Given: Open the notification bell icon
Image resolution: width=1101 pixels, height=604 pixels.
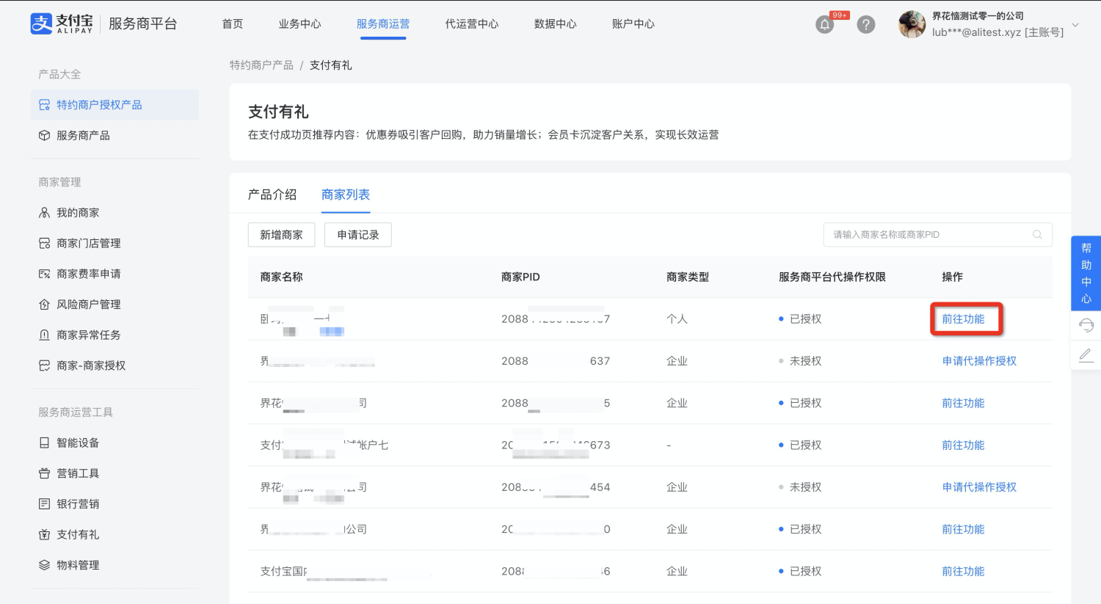Looking at the screenshot, I should [825, 25].
